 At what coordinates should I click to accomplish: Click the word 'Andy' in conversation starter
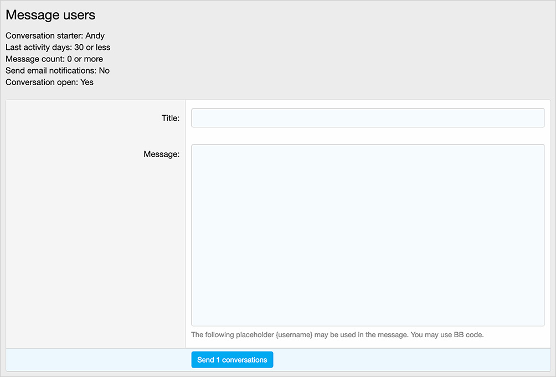95,36
